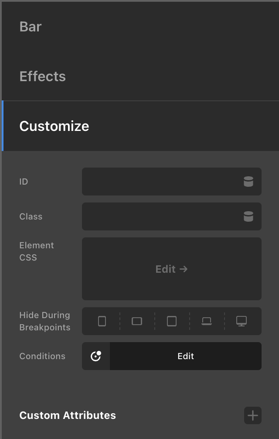Open dynamic content for ID field

pos(248,182)
